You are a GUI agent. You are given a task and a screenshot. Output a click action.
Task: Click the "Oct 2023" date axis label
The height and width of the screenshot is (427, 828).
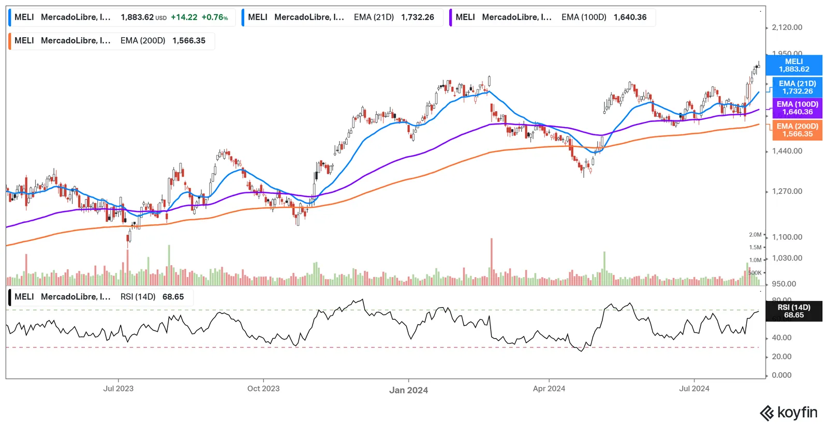point(263,389)
